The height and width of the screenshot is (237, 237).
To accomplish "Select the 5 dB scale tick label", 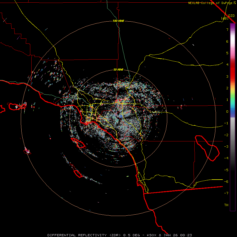I will (227, 53).
